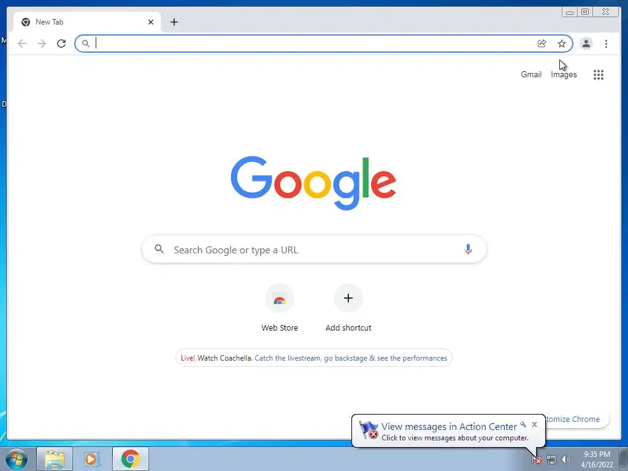Click the Add shortcut button
The image size is (628, 471).
pos(348,308)
